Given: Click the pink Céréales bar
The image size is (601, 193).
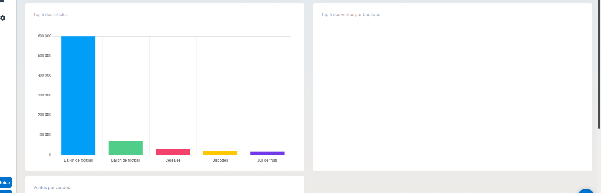Looking at the screenshot, I should (x=173, y=152).
